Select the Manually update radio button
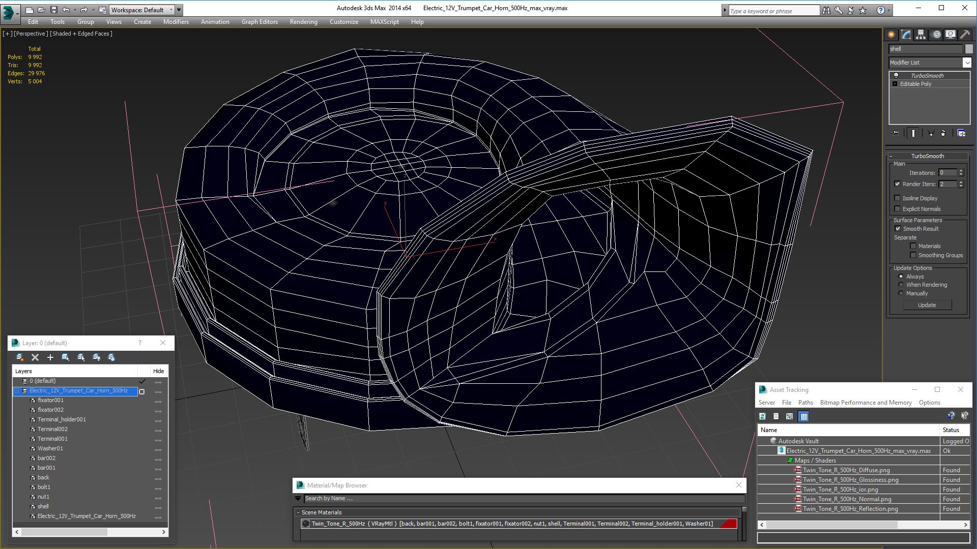The height and width of the screenshot is (549, 977). [901, 293]
